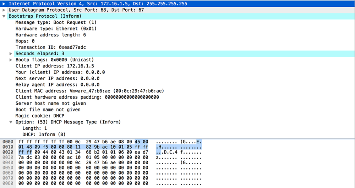Select Server host name not given

click(51, 103)
